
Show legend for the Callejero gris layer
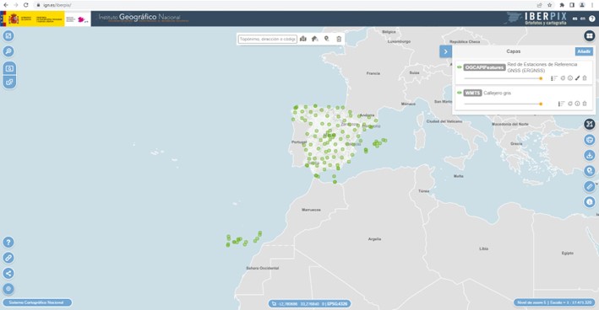tap(561, 104)
